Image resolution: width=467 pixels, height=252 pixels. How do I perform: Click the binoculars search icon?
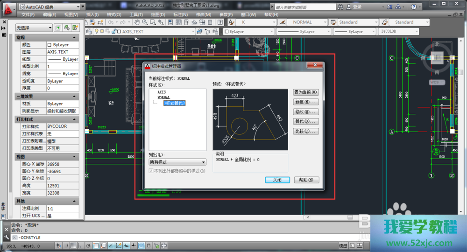click(x=341, y=7)
